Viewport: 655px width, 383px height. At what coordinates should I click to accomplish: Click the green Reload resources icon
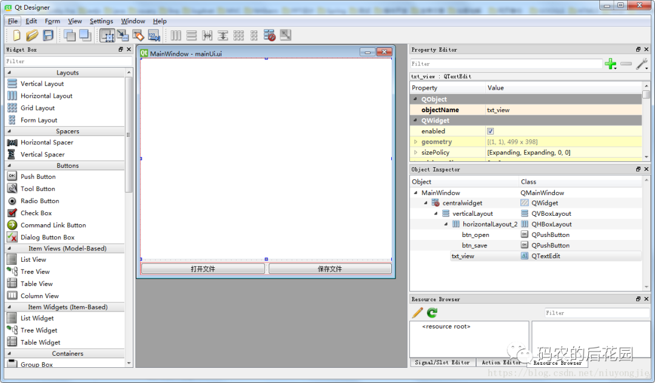(x=432, y=313)
